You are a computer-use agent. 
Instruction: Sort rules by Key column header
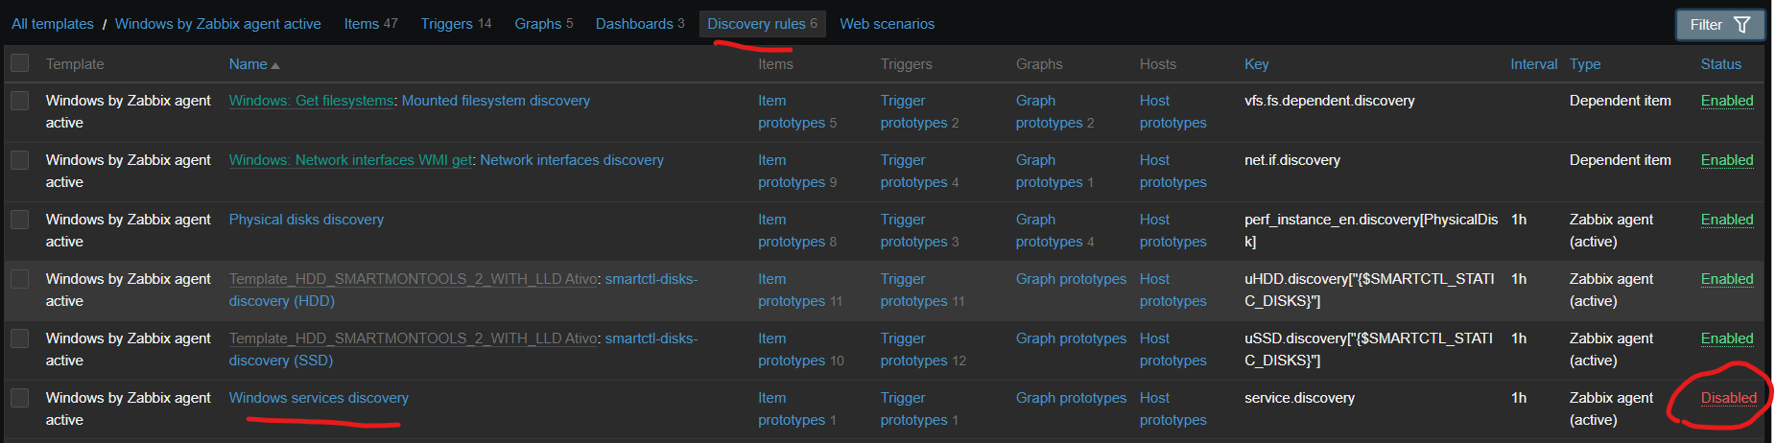[1256, 64]
